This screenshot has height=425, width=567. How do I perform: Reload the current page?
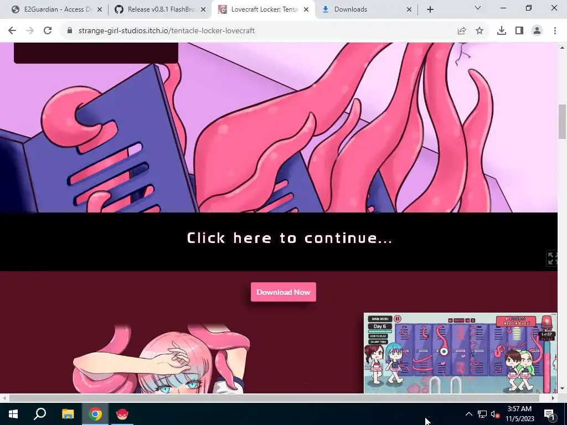click(48, 31)
